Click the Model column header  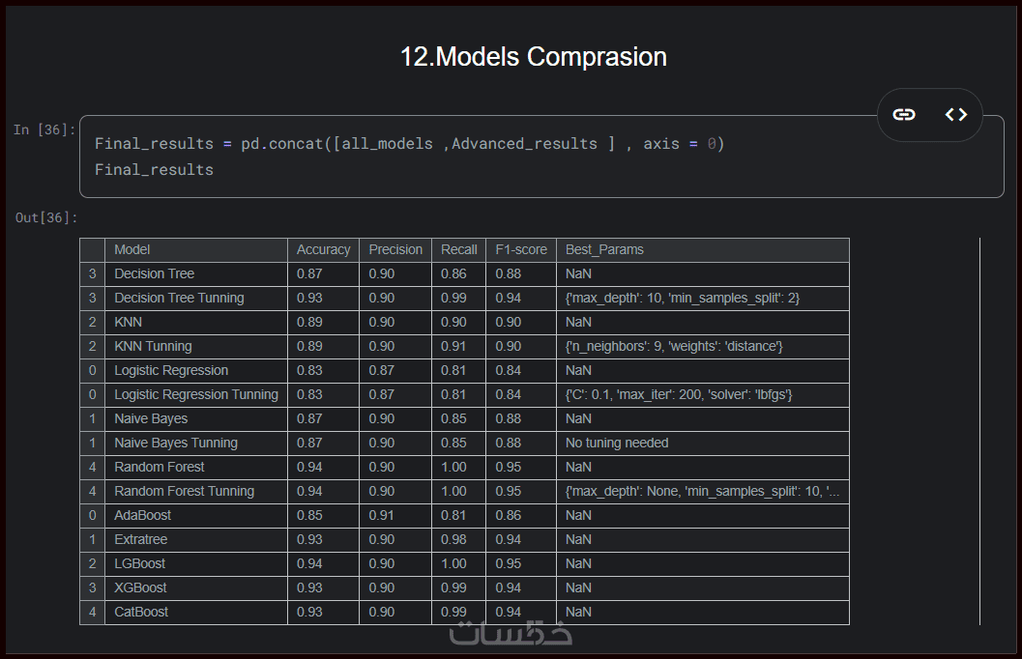tap(132, 249)
